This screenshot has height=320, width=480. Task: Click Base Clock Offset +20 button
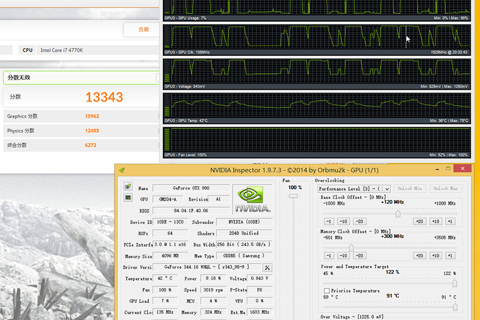tap(419, 222)
